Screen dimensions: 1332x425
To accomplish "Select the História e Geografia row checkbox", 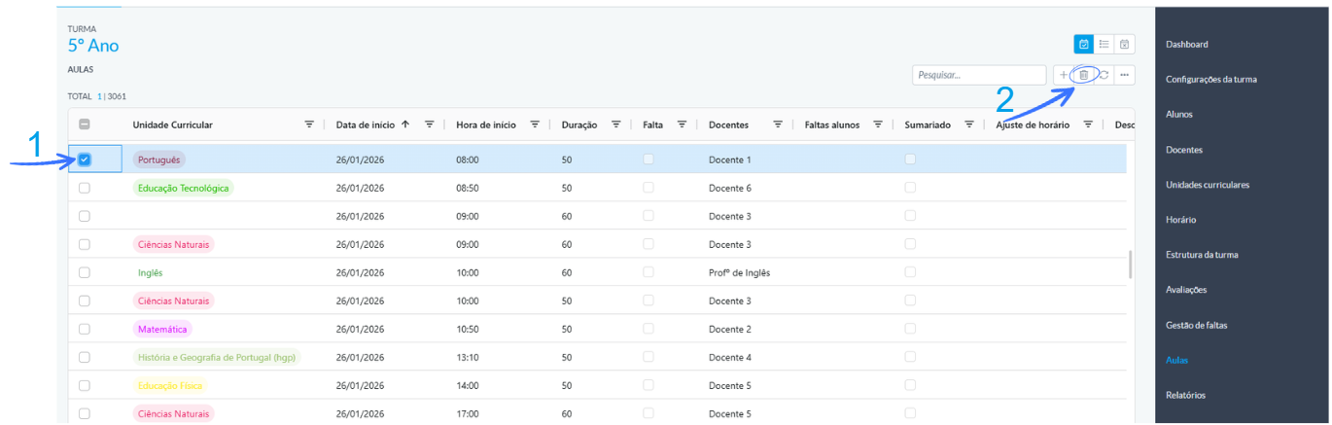I will 85,357.
